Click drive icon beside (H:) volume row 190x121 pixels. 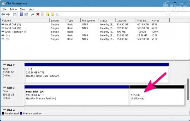(3, 35)
